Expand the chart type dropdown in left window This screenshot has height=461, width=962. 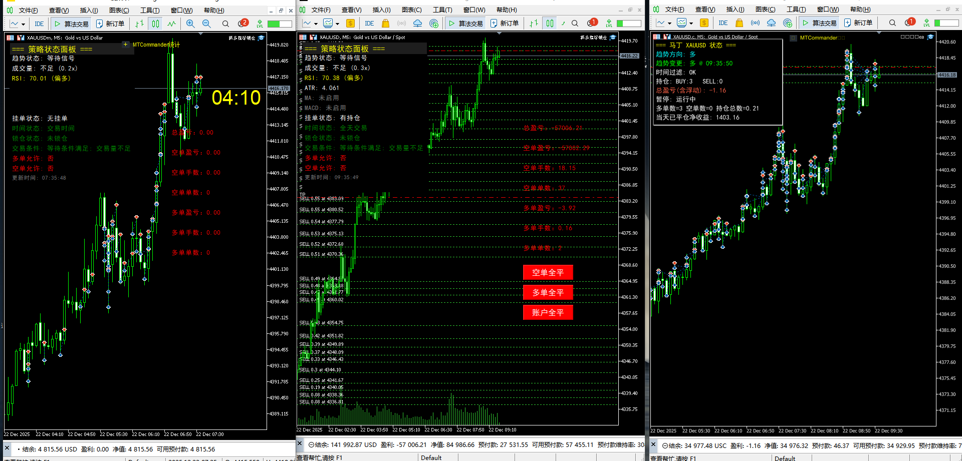[x=23, y=24]
